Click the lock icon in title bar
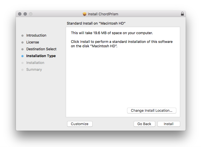Viewport: 201px width, 147px height. [x=182, y=14]
